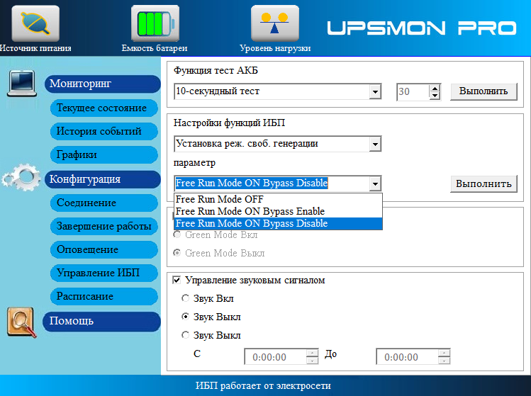This screenshot has width=531, height=396.
Task: Expand the battery test type dropdown
Action: click(x=375, y=91)
